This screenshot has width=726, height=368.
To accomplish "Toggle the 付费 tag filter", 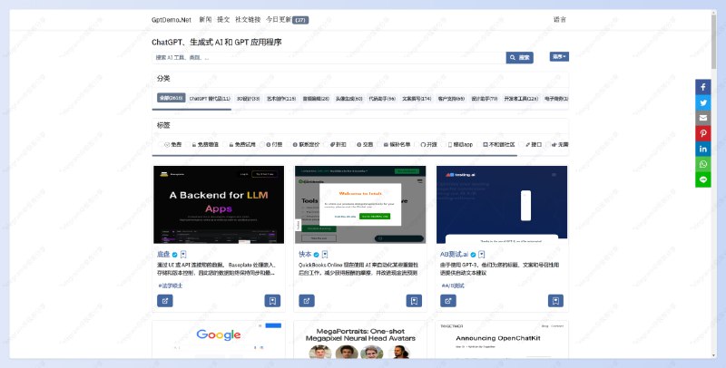I will click(273, 144).
